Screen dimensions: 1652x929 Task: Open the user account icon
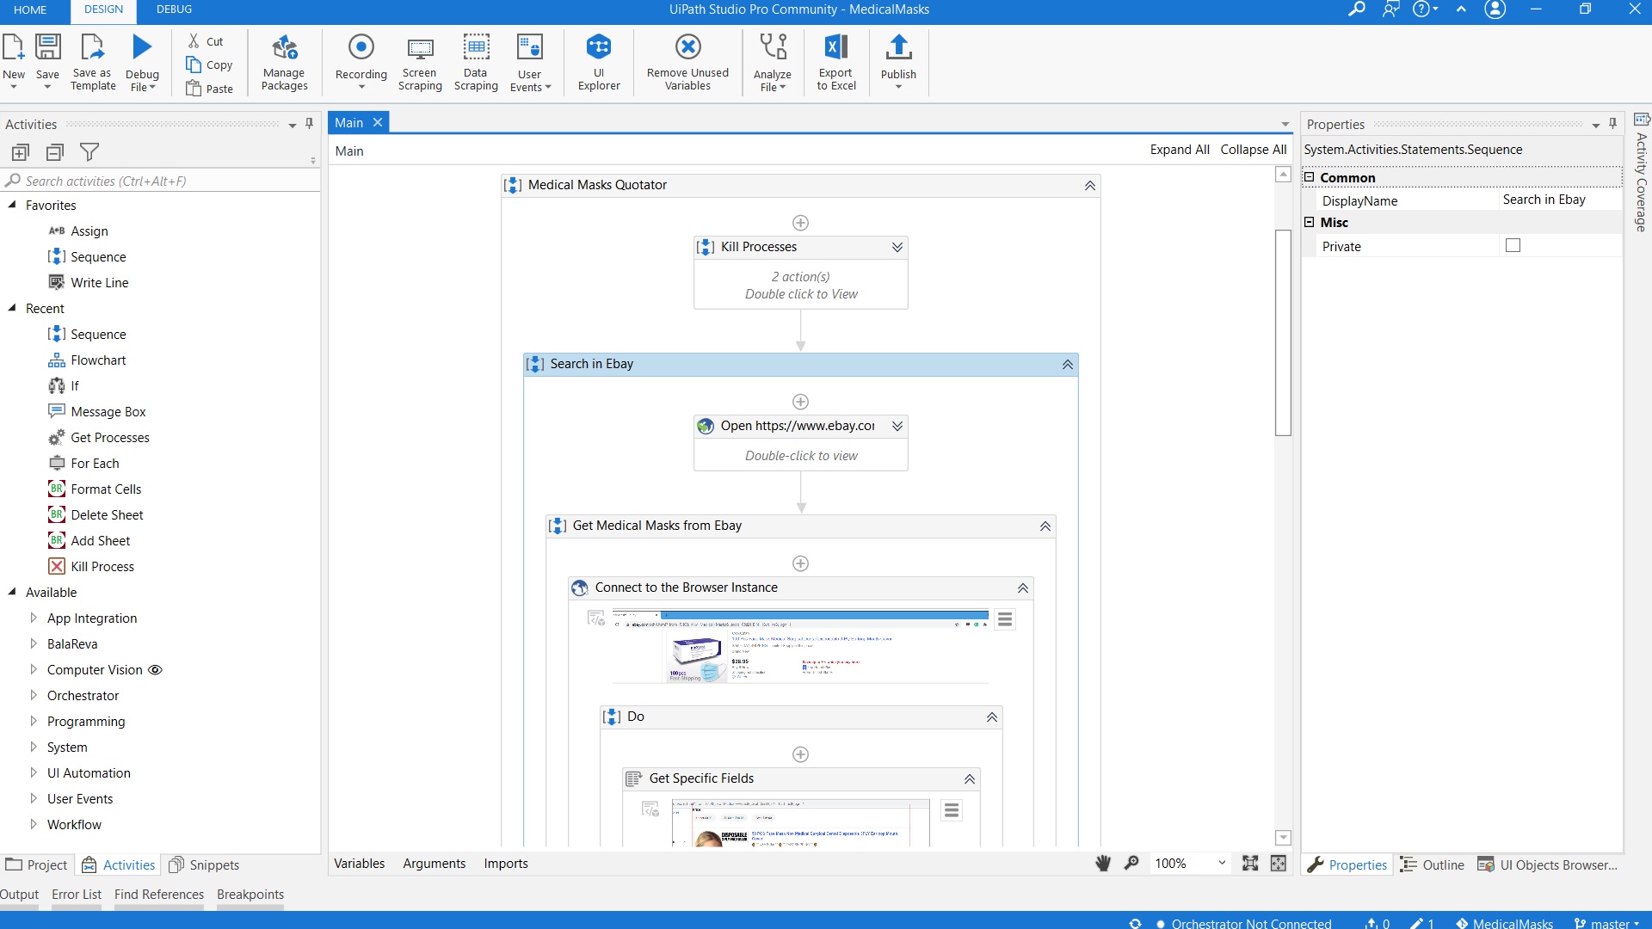click(1495, 9)
